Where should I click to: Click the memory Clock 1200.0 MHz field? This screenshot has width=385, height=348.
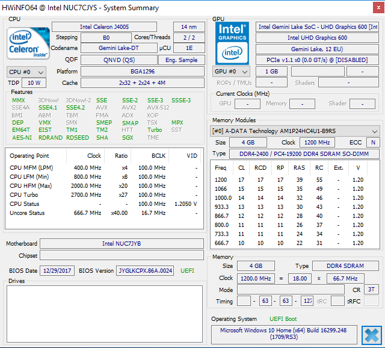[x=256, y=278]
